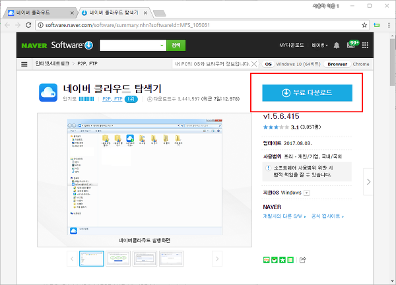Image resolution: width=396 pixels, height=285 pixels.
Task: Open the hamburger category menu
Action: coord(24,64)
